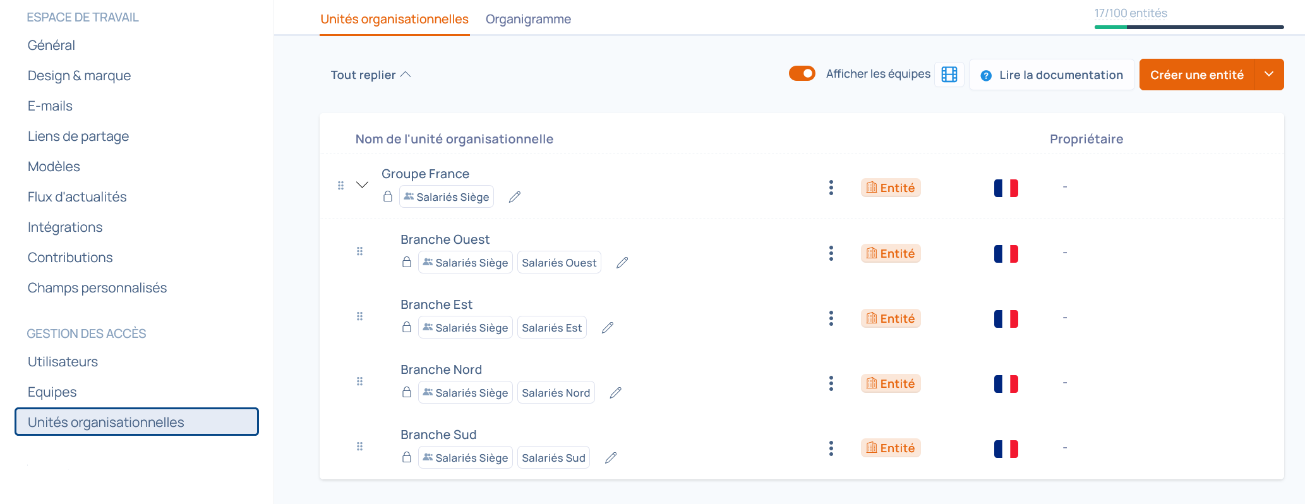This screenshot has width=1305, height=504.
Task: Click the pencil edit icon for Branche Sud
Action: tap(611, 458)
